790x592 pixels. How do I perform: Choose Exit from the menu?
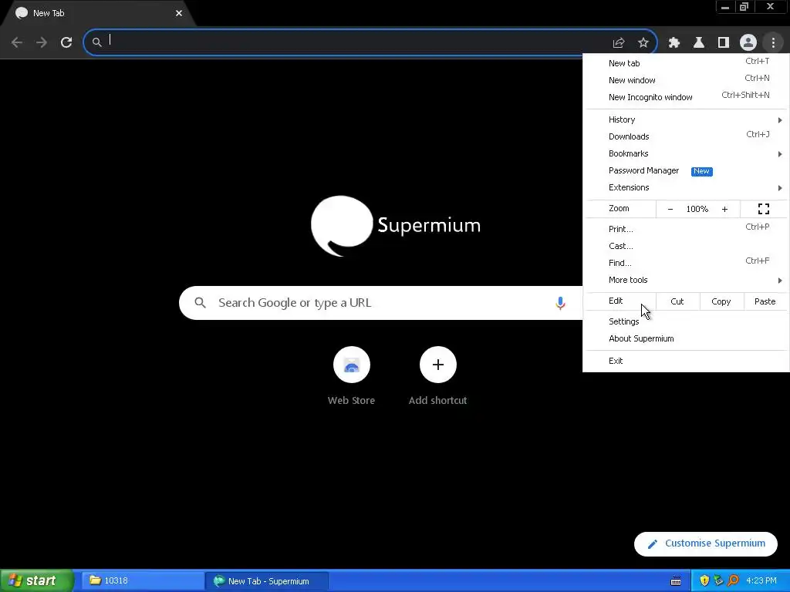pyautogui.click(x=686, y=361)
